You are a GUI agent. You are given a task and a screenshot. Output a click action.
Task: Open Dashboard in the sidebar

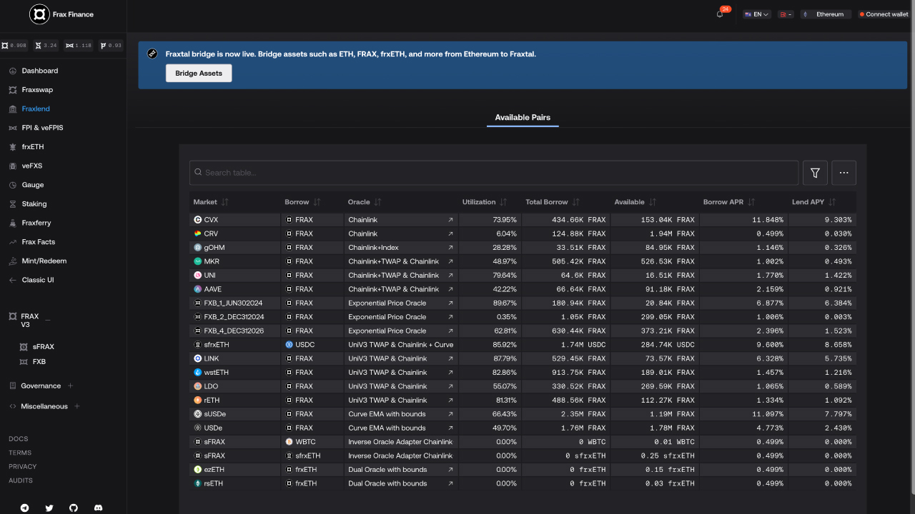(x=40, y=71)
